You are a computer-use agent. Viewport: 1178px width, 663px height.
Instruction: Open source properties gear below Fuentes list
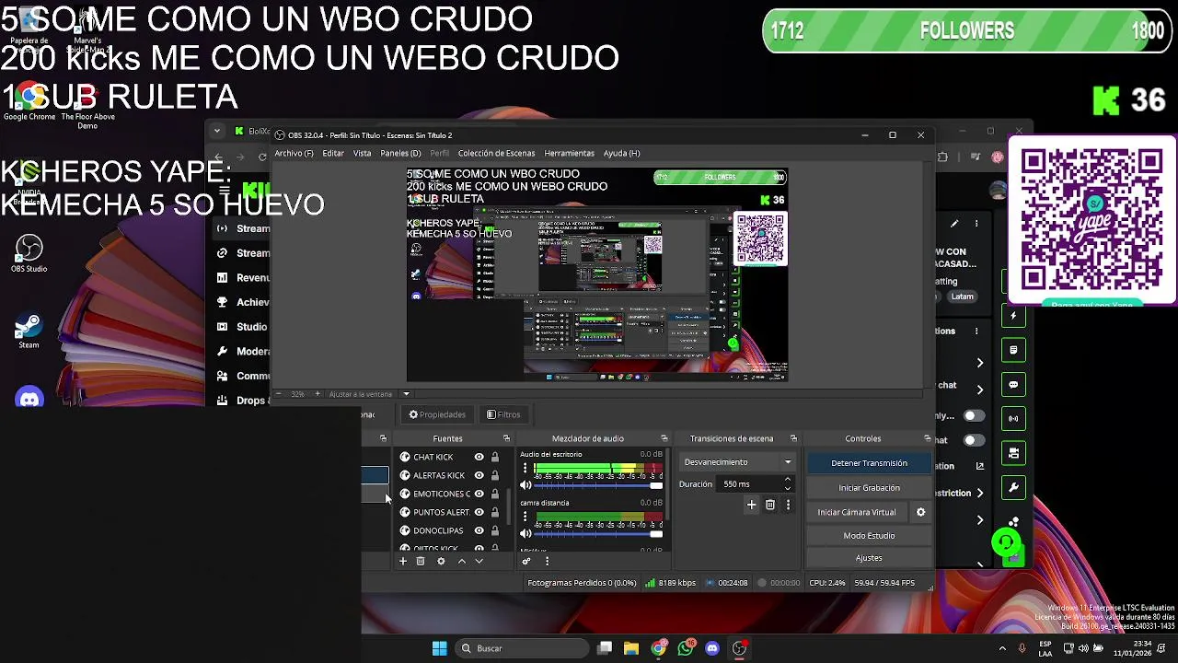tap(441, 561)
